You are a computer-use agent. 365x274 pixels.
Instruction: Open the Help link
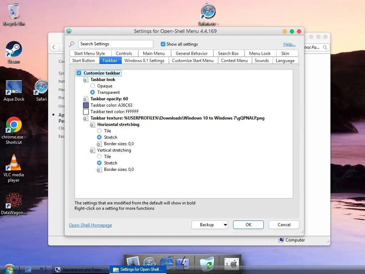tap(289, 44)
